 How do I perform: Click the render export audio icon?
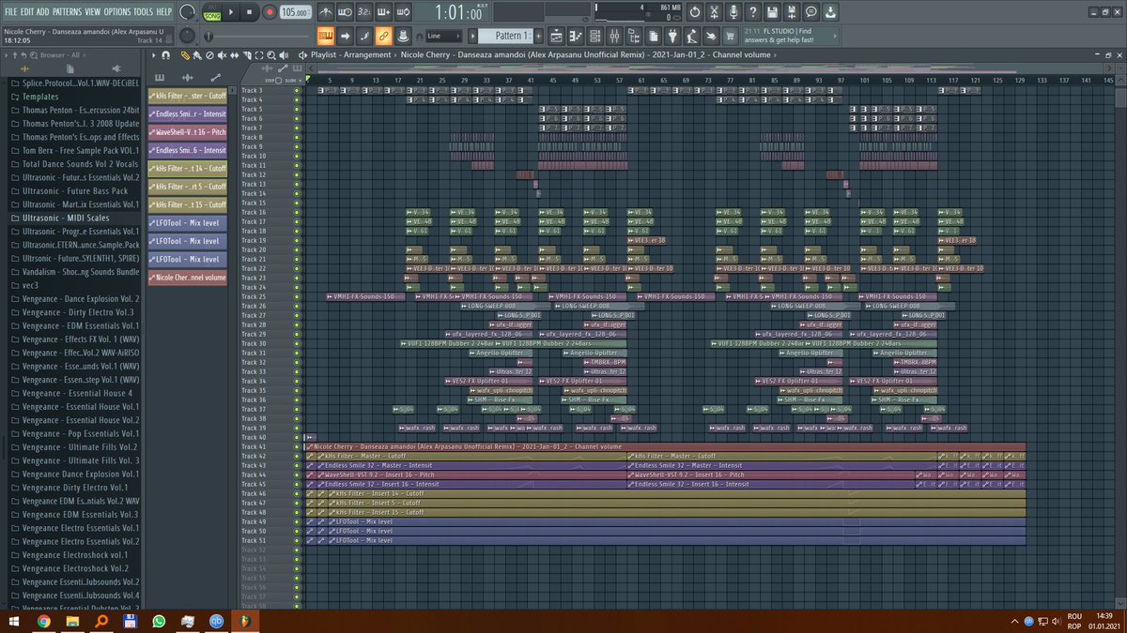point(790,12)
